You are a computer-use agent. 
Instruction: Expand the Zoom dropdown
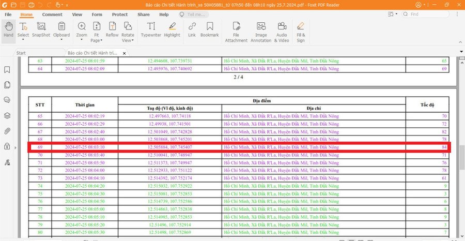point(82,35)
